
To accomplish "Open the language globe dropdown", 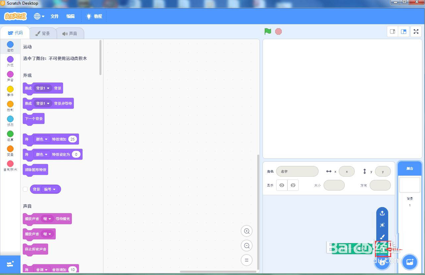I will coord(39,16).
